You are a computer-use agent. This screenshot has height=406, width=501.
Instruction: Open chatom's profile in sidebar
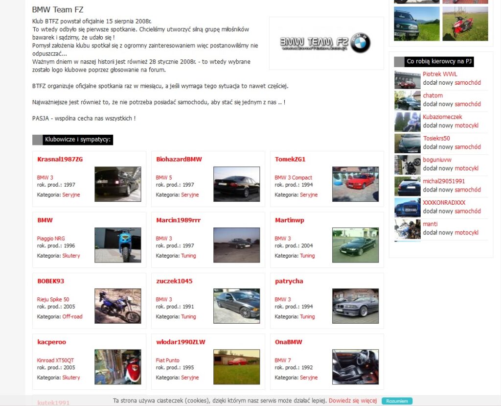(x=433, y=96)
